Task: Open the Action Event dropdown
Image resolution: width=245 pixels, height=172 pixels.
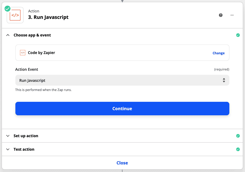Action: coord(122,80)
